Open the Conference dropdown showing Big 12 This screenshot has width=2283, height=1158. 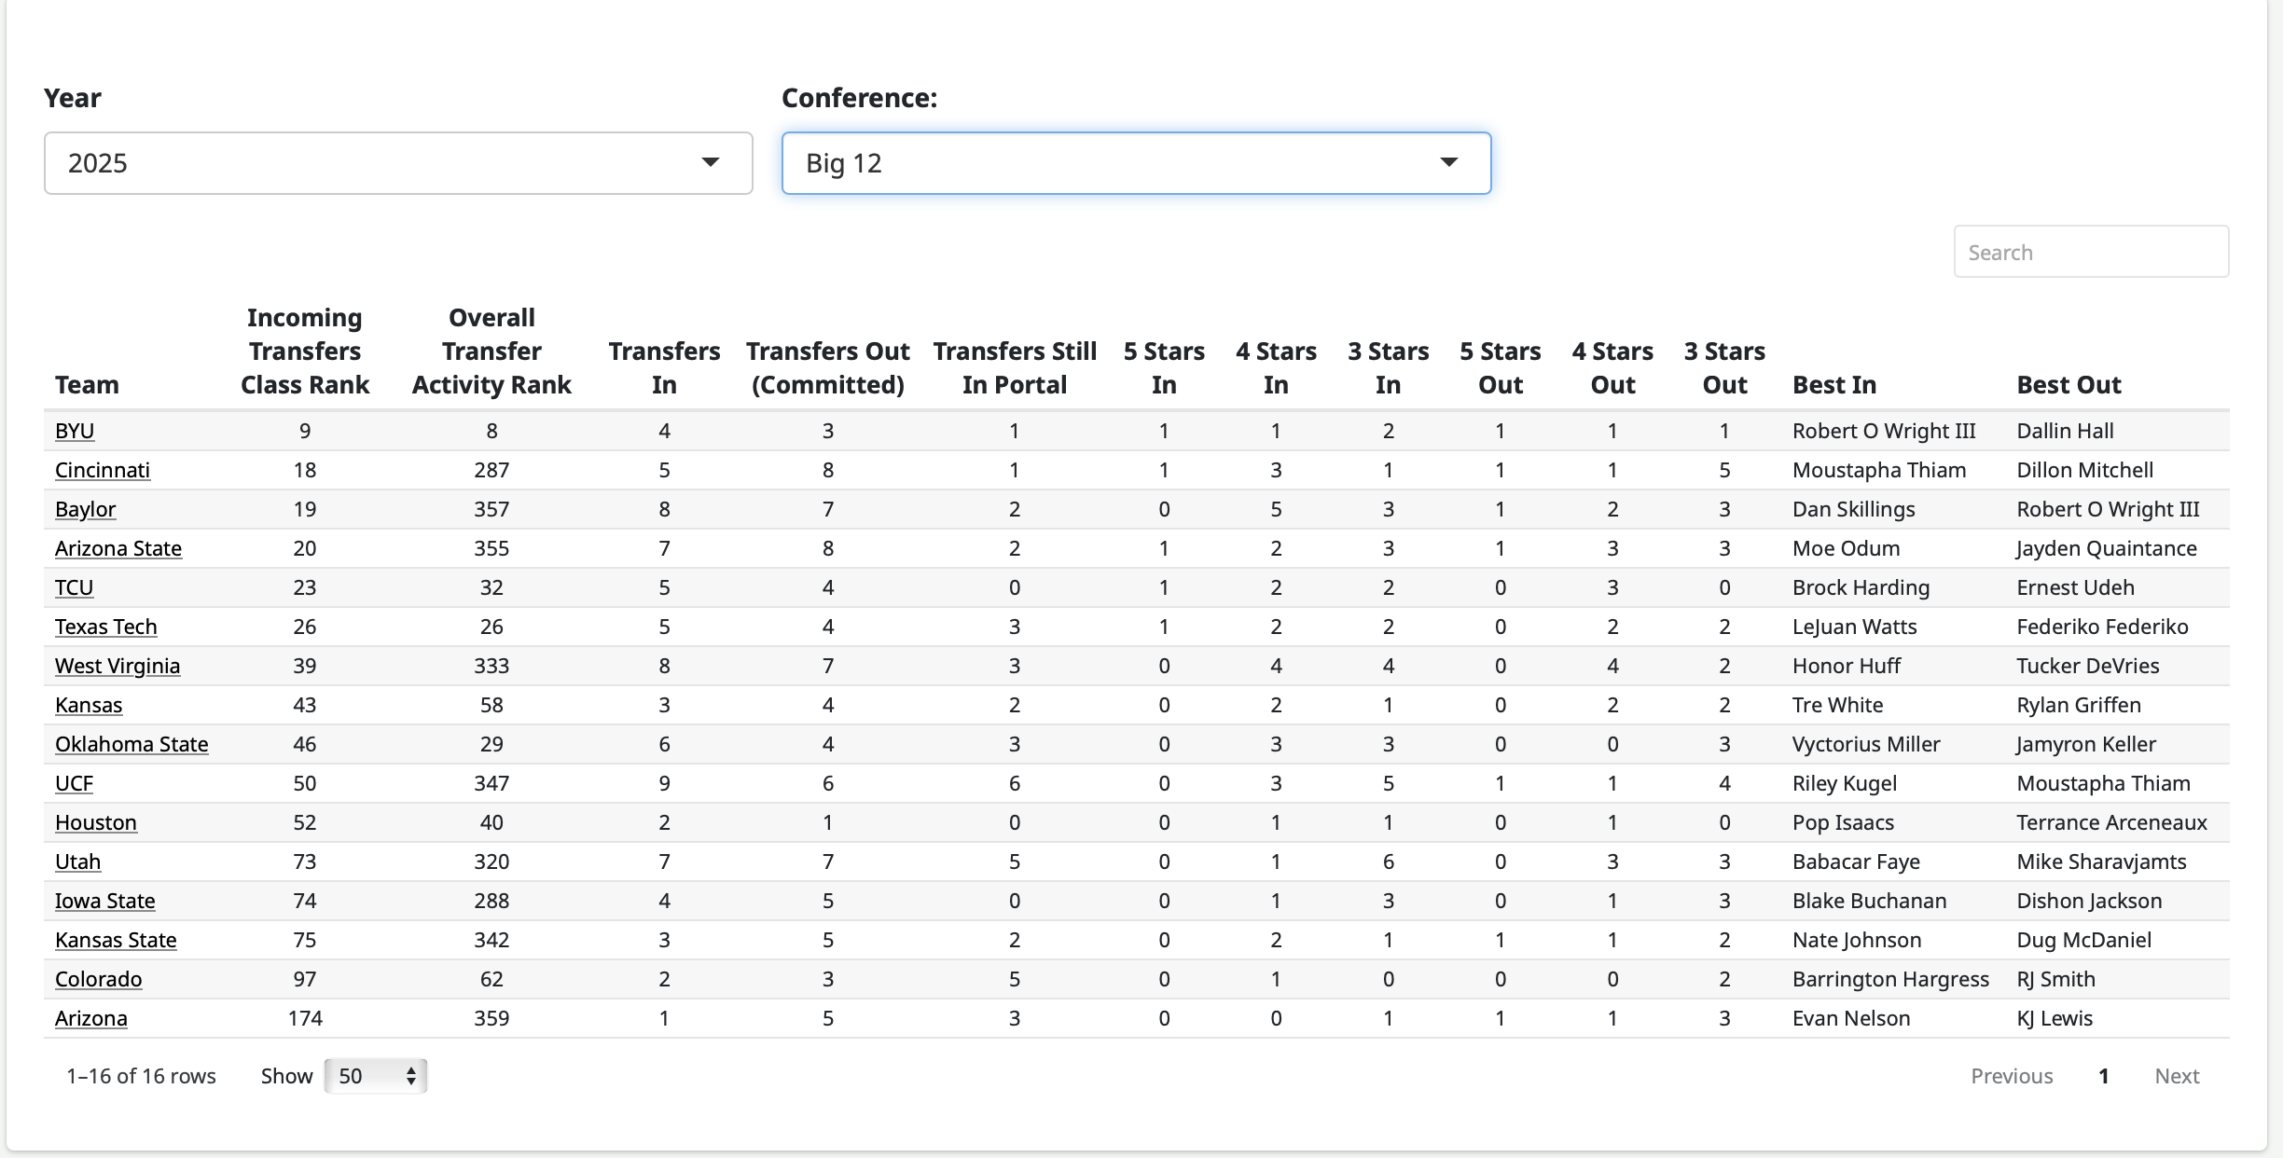tap(1136, 163)
